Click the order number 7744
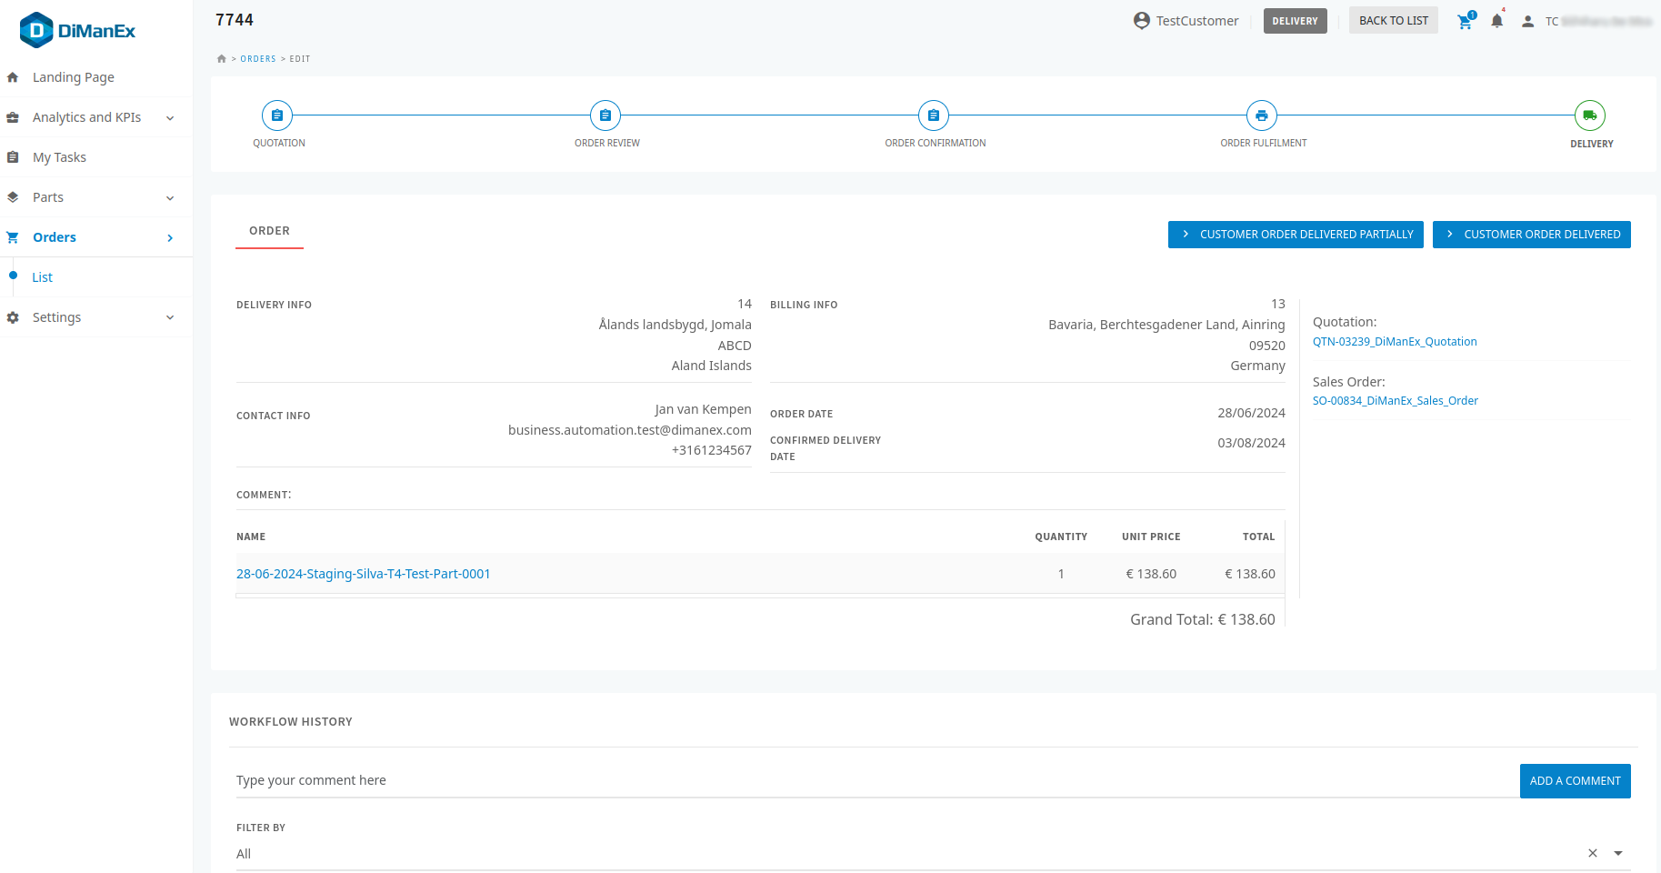 [235, 20]
